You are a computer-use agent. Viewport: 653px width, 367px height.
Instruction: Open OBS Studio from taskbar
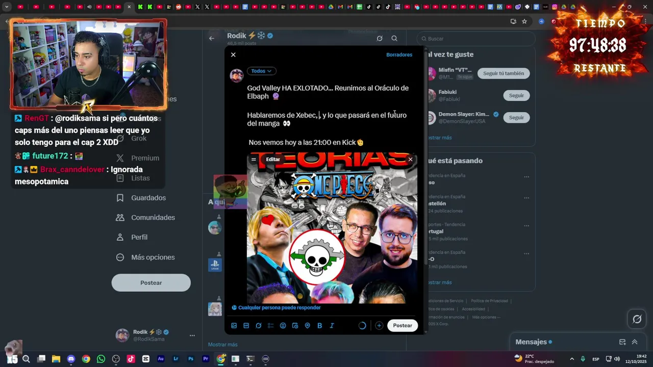116,359
